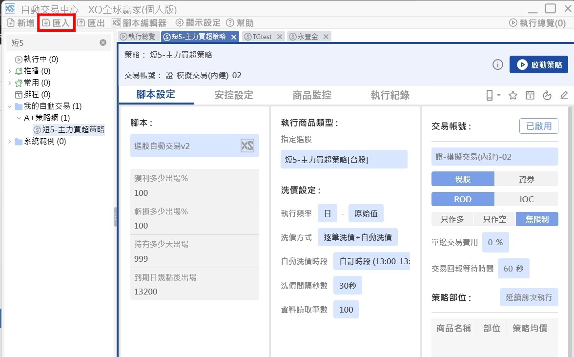Switch to the 安控設定 tab
The width and height of the screenshot is (574, 357).
[234, 95]
